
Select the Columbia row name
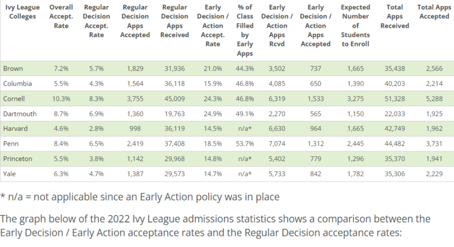[x=17, y=84]
